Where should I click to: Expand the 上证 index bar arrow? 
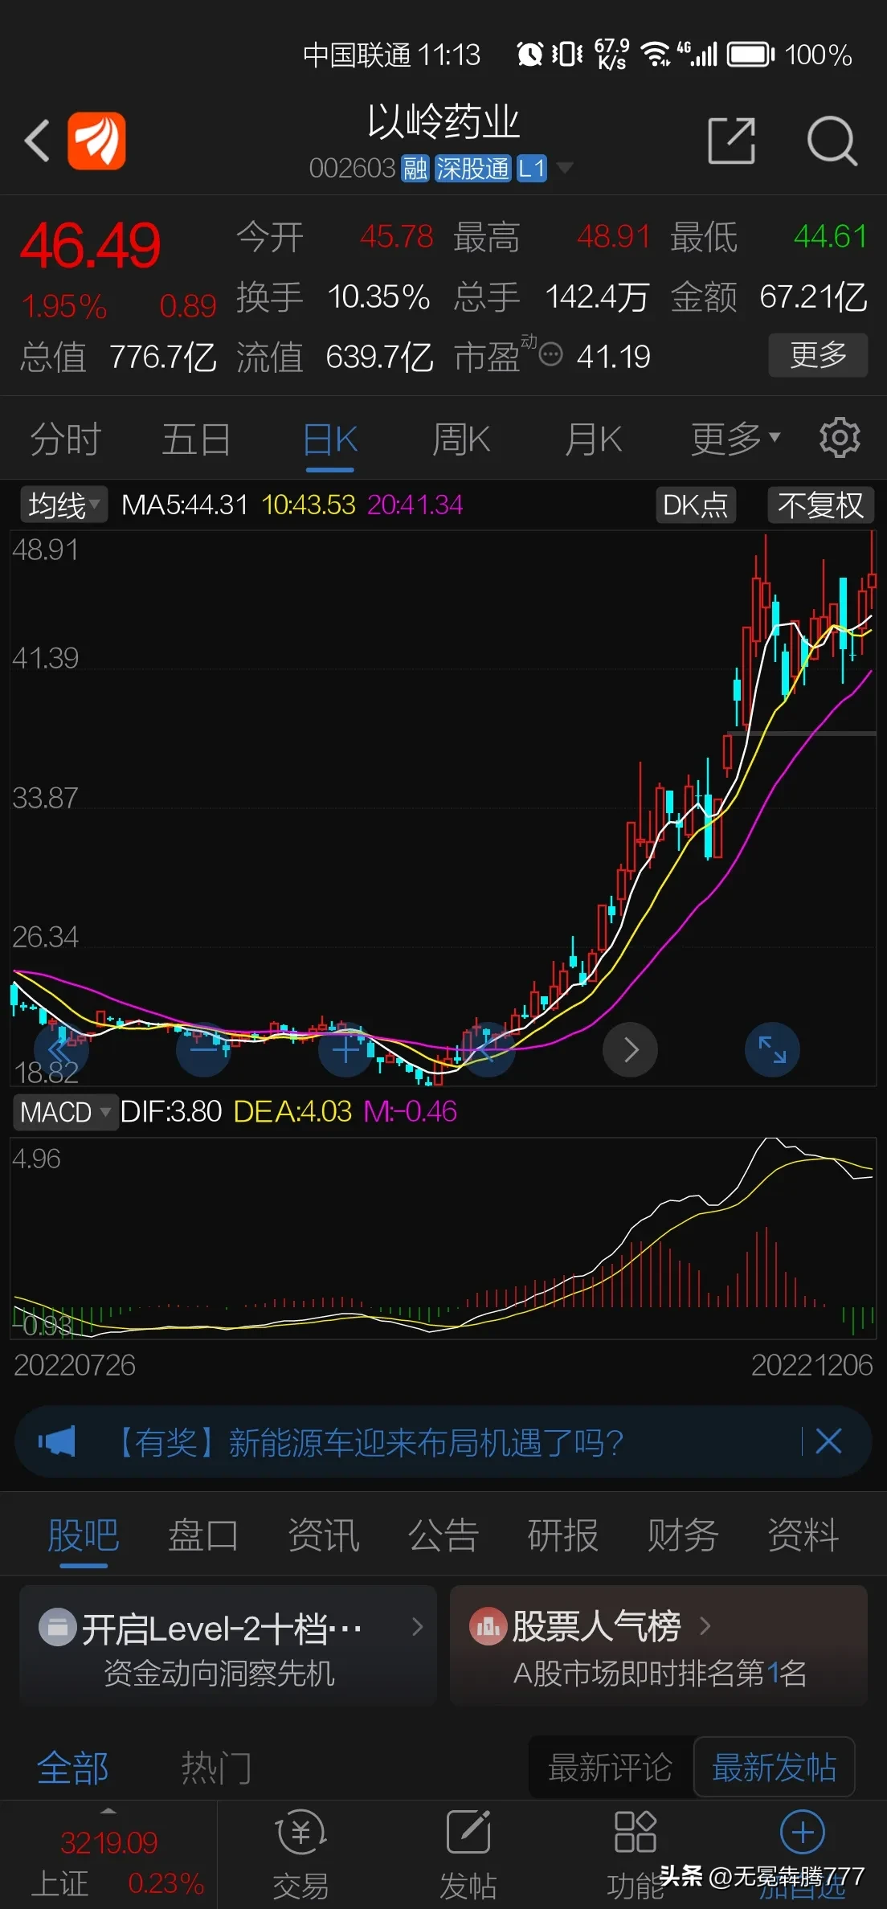coord(108,1812)
